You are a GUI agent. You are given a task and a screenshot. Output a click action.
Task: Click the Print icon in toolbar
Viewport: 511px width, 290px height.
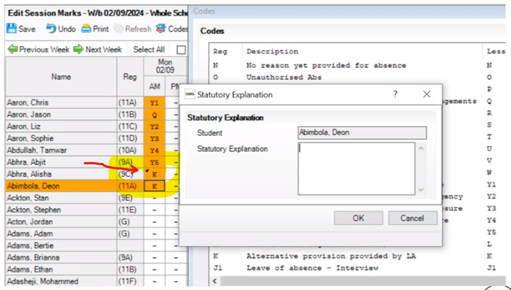[86, 29]
